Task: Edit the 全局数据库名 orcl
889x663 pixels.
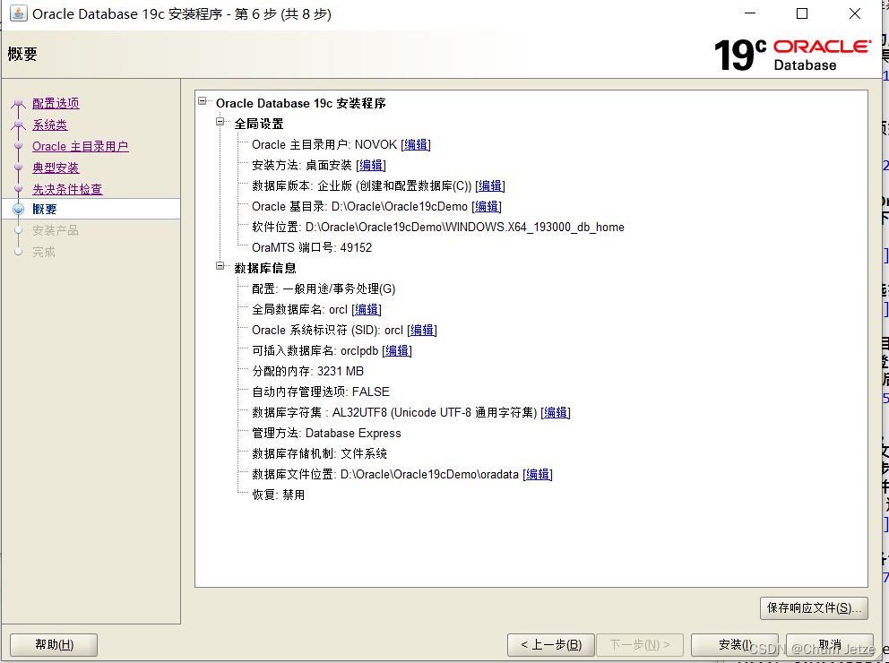Action: pyautogui.click(x=367, y=308)
